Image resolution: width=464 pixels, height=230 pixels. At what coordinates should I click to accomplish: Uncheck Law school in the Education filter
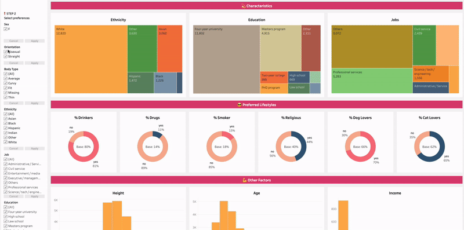pos(5,221)
